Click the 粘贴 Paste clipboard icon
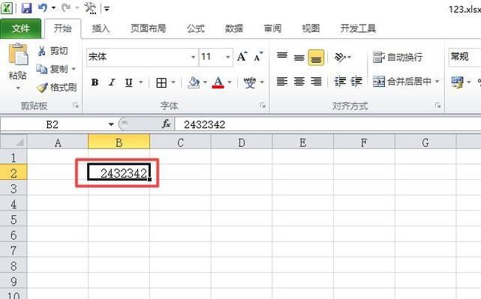The image size is (481, 299). (x=18, y=55)
